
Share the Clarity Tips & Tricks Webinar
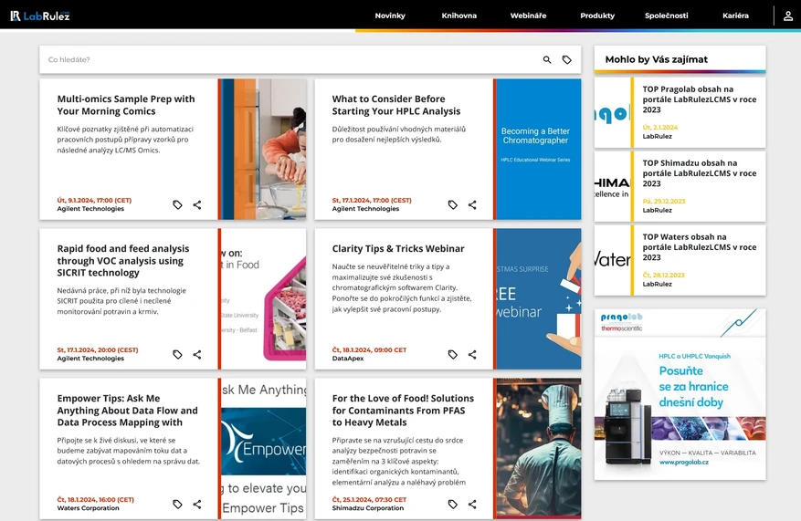pyautogui.click(x=472, y=354)
